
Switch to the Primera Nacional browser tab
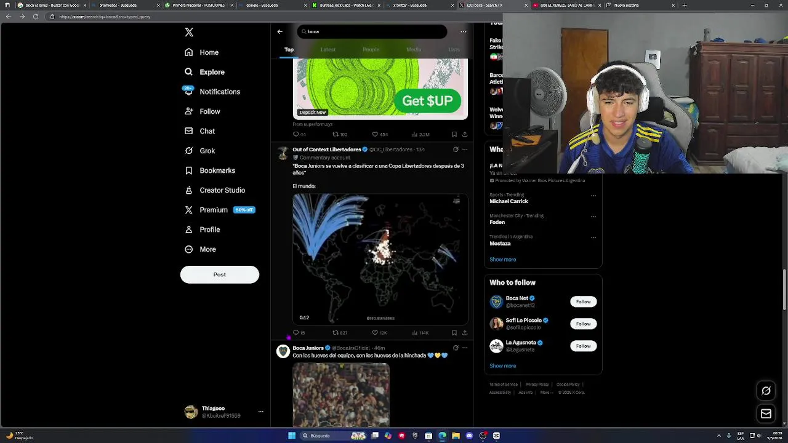coord(199,5)
